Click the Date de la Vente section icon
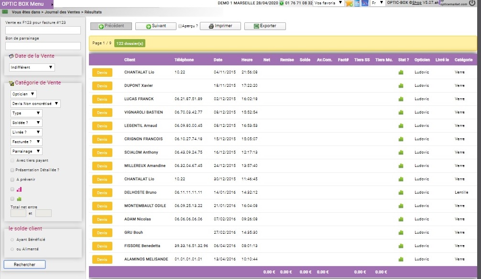Image resolution: width=481 pixels, height=279 pixels. click(11, 56)
